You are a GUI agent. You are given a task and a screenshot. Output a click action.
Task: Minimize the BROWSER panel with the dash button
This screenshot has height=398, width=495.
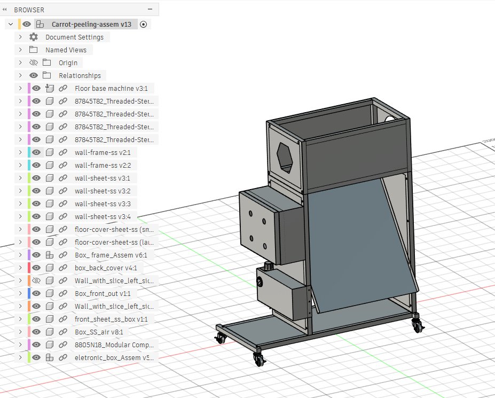click(150, 10)
